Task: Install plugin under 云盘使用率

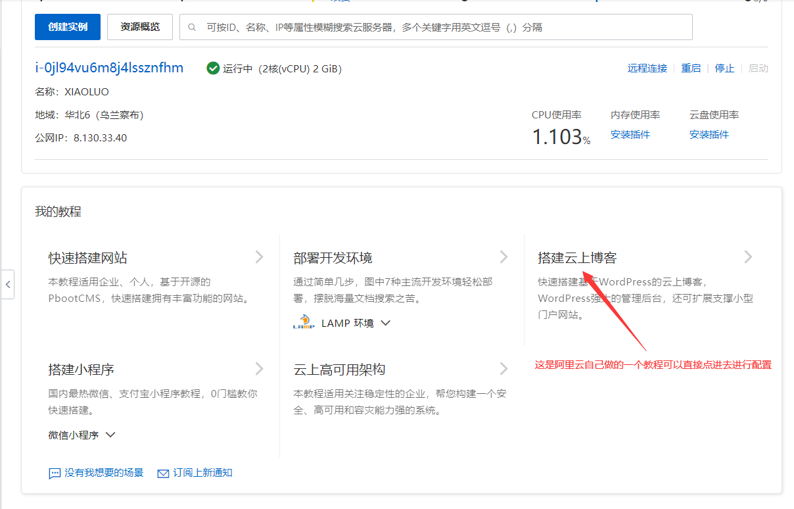Action: click(x=709, y=135)
